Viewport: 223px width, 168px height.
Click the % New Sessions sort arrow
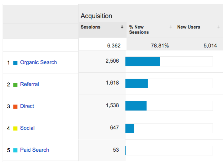(x=170, y=27)
